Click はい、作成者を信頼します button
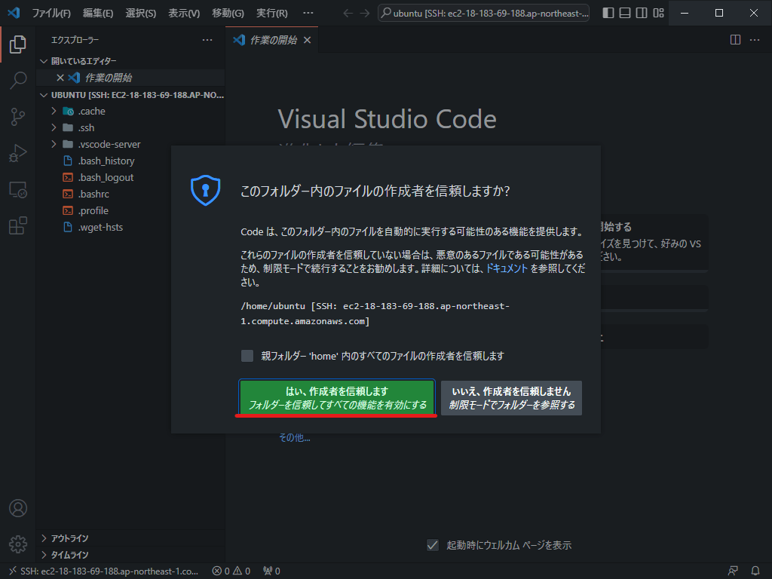This screenshot has height=579, width=772. point(337,397)
